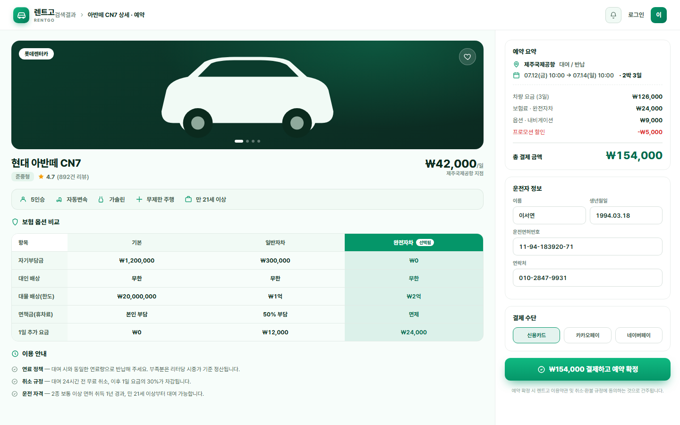Click the shield icon beside 보험 옵션 비교

coord(15,222)
